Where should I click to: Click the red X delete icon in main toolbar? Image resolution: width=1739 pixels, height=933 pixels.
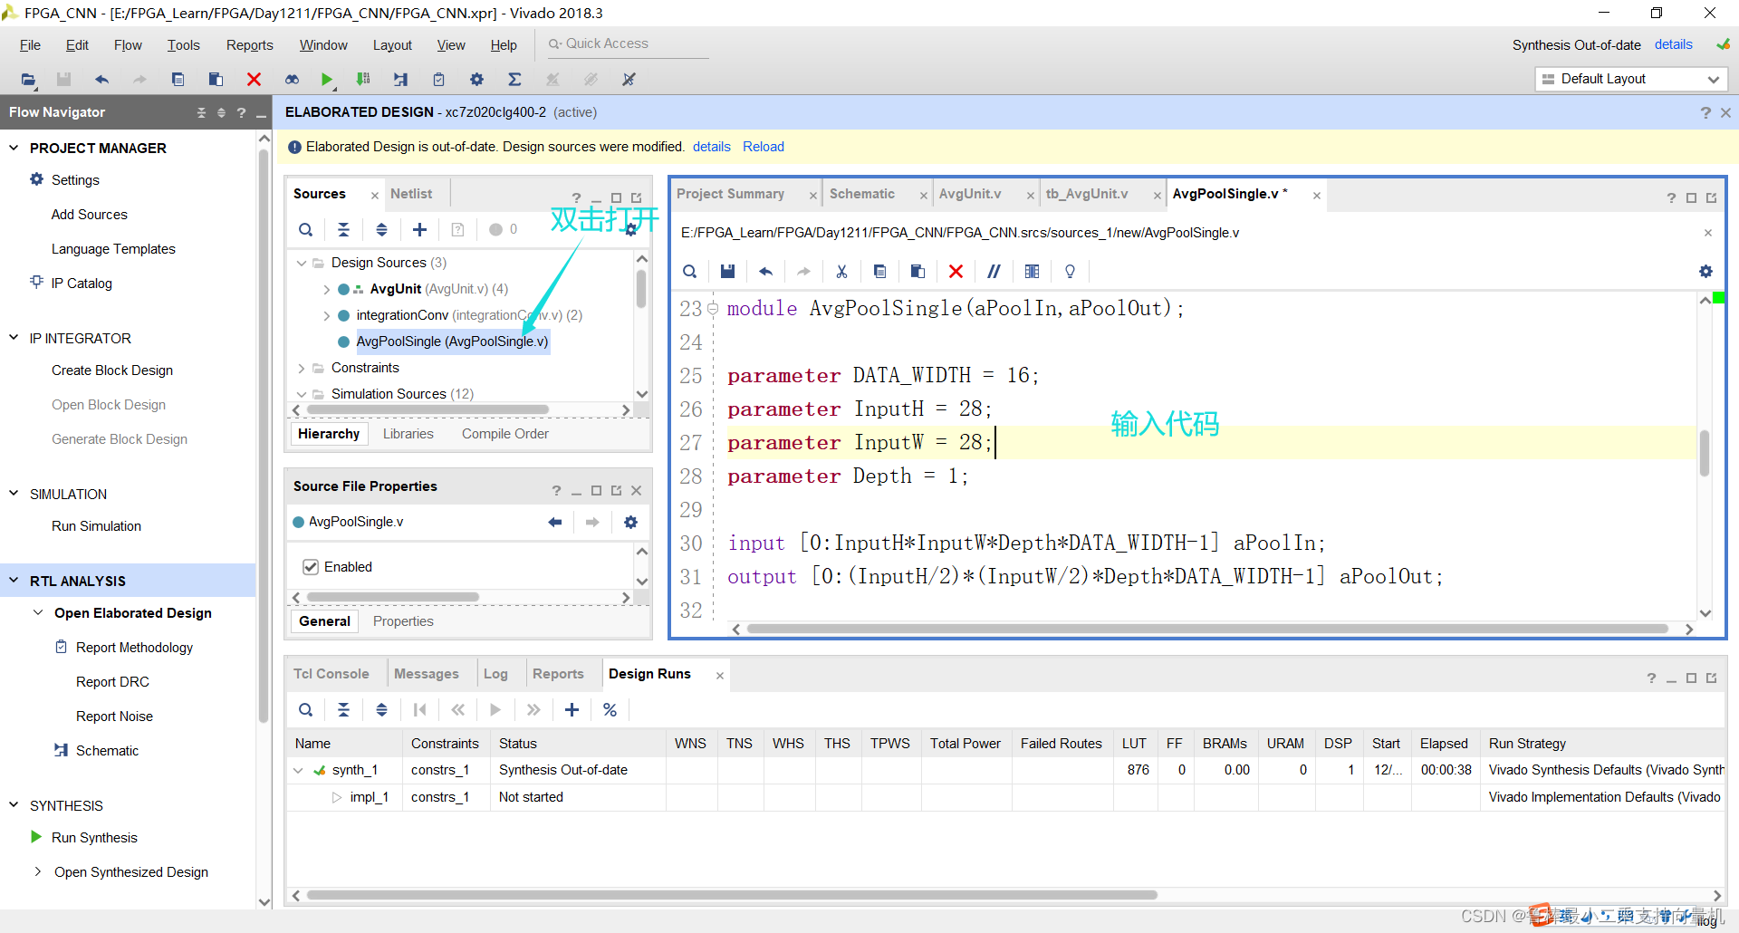(254, 80)
